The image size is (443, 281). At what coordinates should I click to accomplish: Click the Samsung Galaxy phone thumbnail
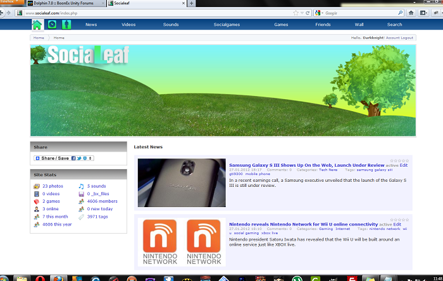pyautogui.click(x=182, y=182)
